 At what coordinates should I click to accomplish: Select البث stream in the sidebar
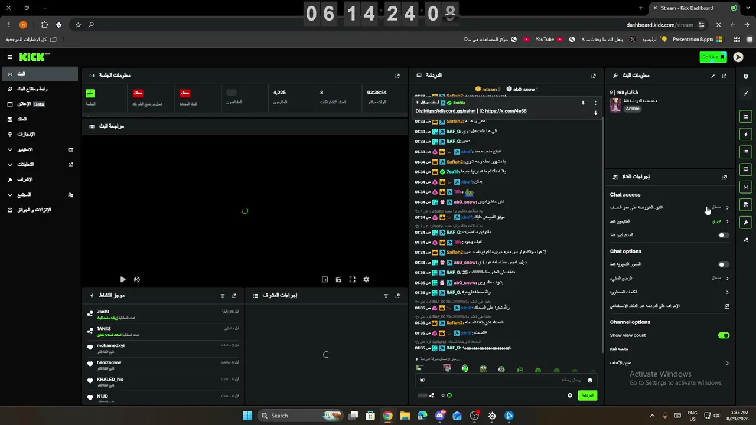click(x=40, y=74)
